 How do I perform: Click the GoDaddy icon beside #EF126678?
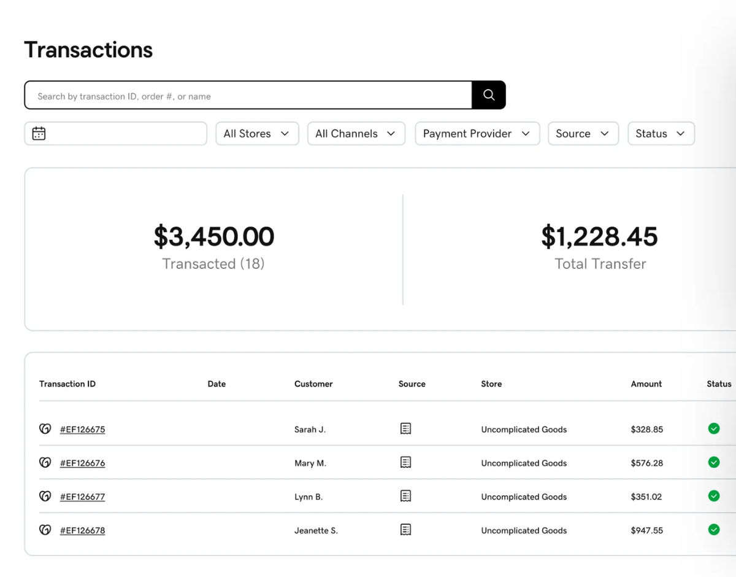[x=45, y=530]
